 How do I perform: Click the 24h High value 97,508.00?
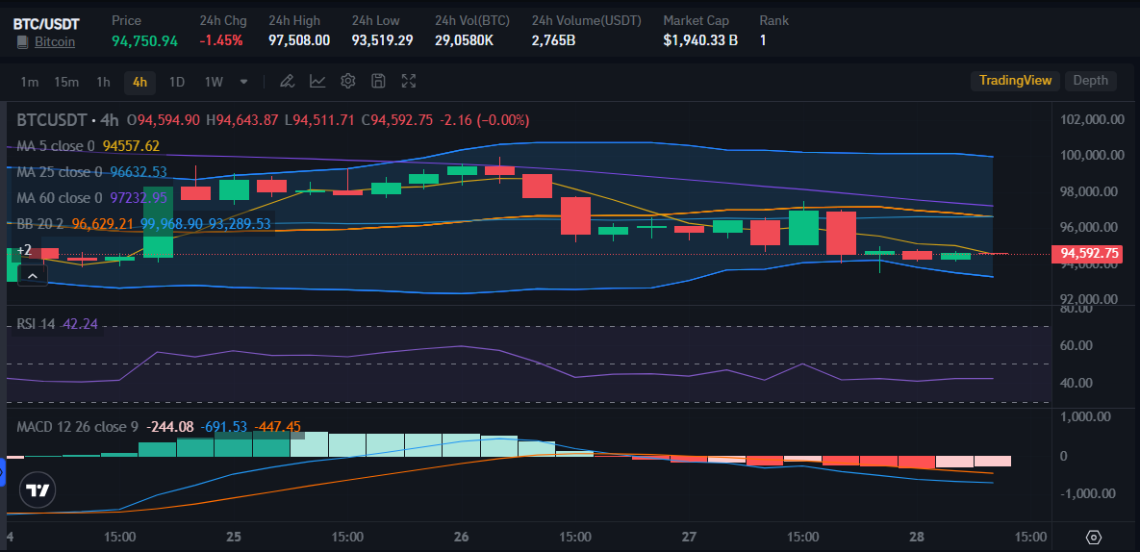[x=299, y=40]
